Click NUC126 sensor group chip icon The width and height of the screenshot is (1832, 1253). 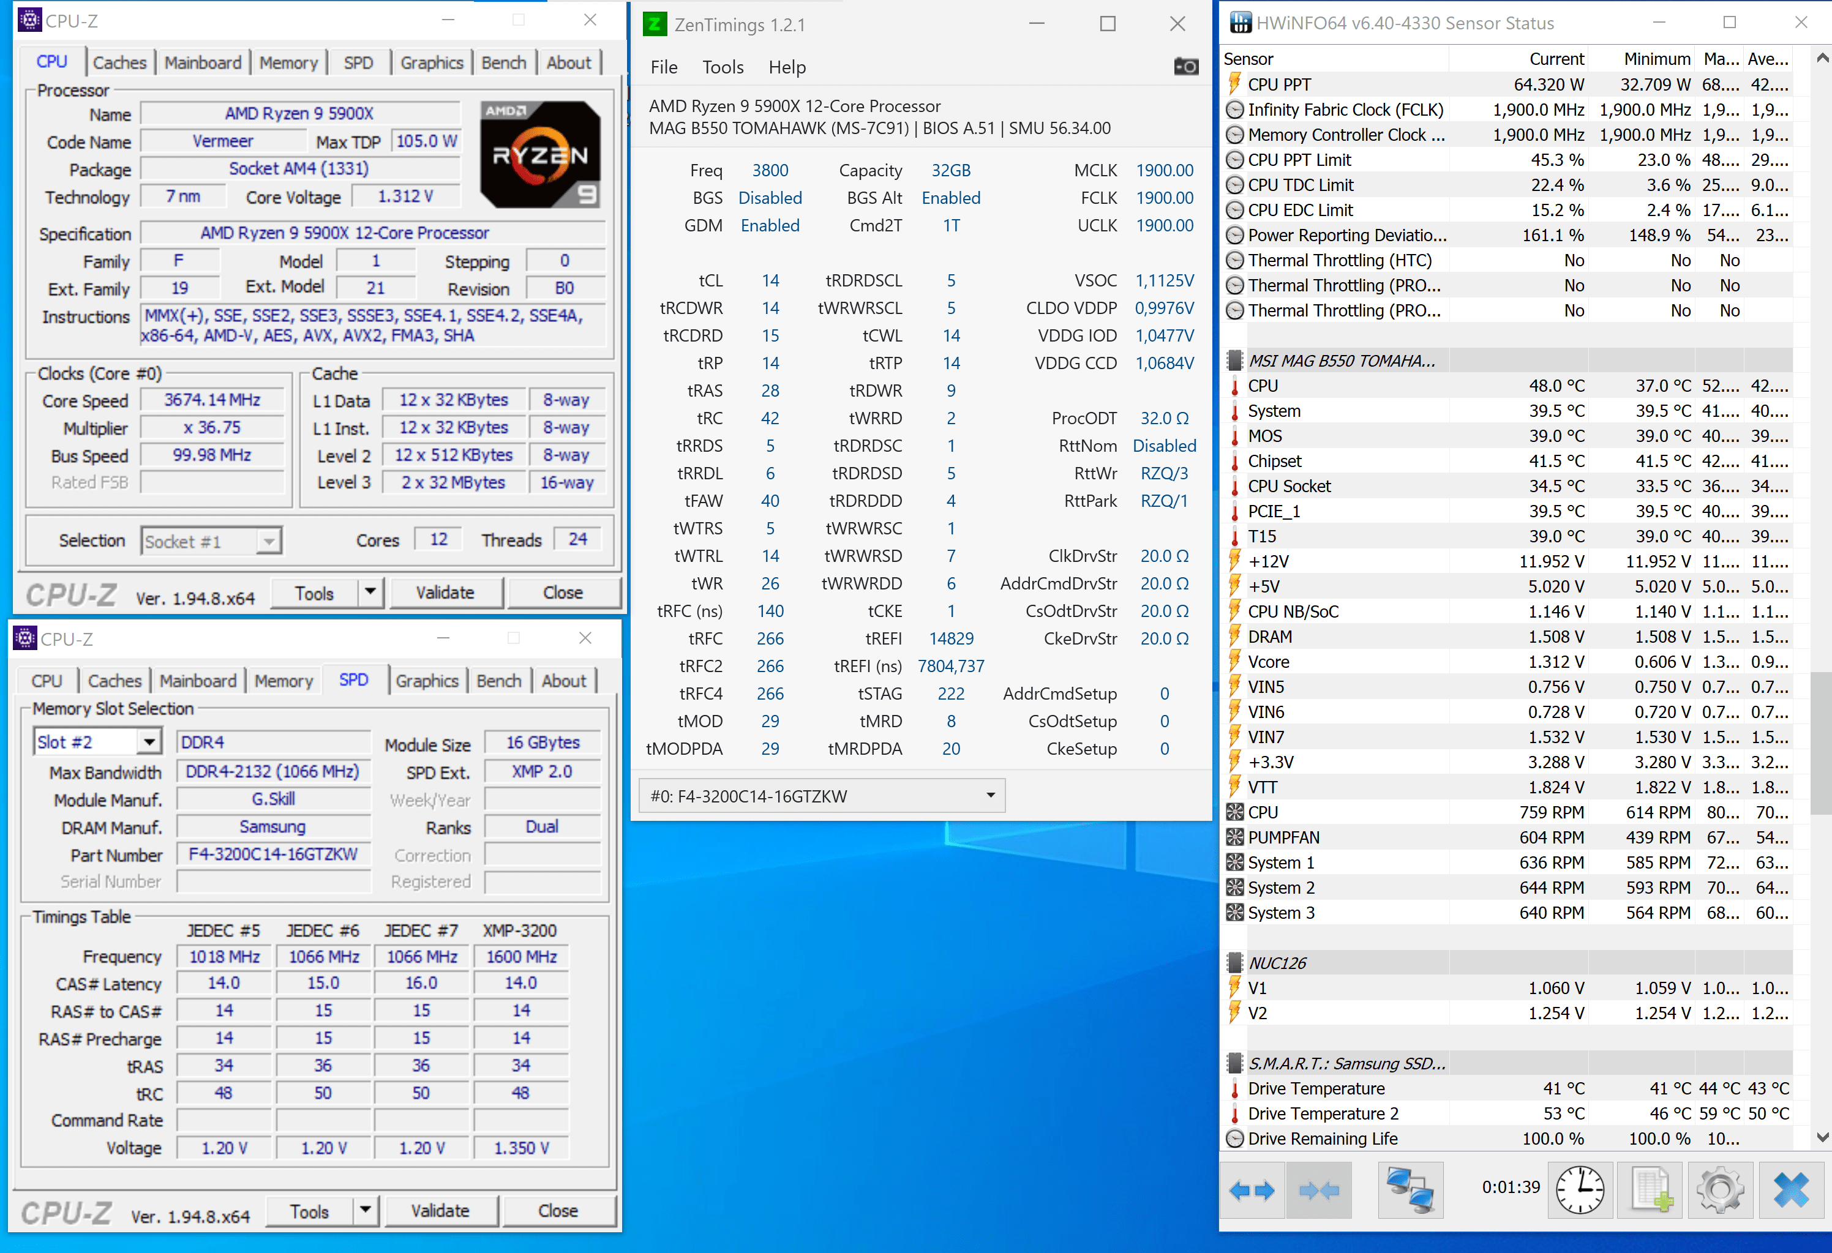click(x=1234, y=963)
